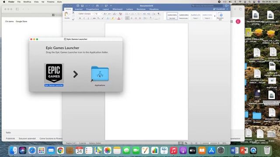Toggle the show paragraph marks button
This screenshot has height=157, width=280.
[158, 14]
